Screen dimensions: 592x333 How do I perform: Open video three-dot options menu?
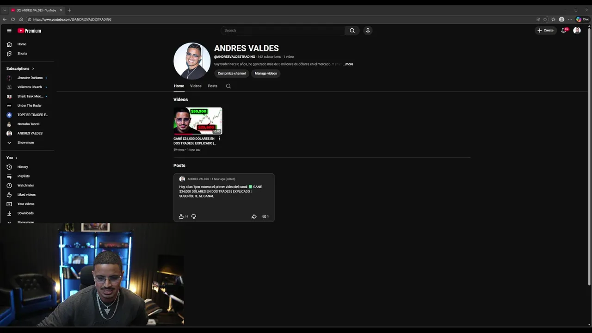click(x=219, y=139)
